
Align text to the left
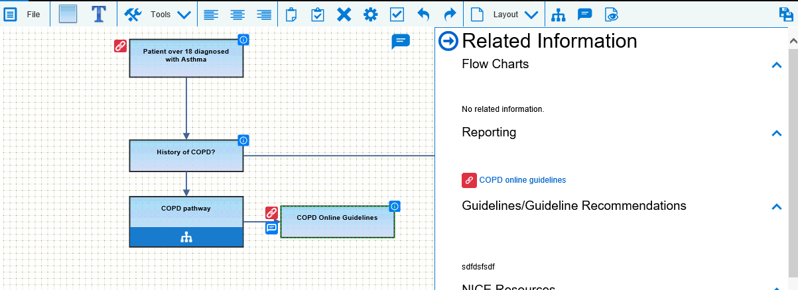(210, 15)
